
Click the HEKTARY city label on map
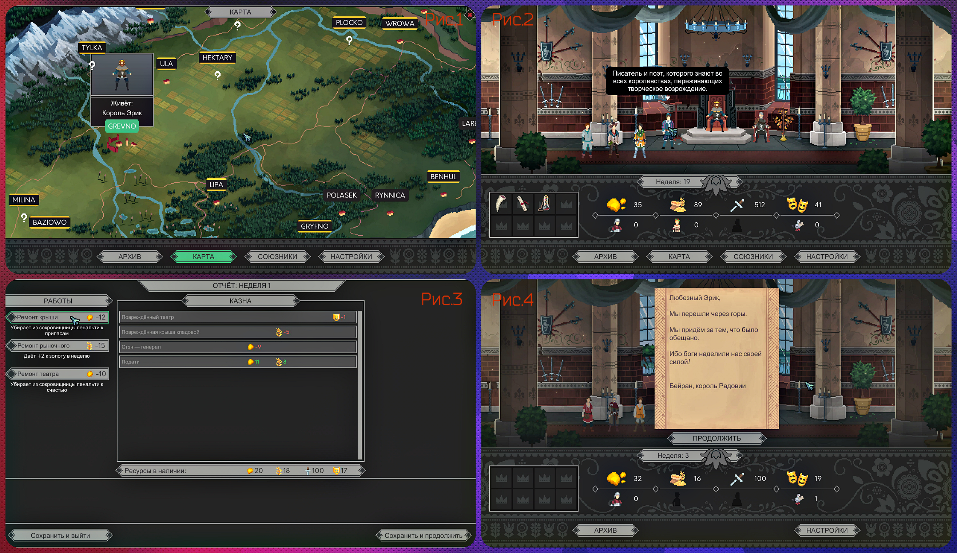coord(217,58)
